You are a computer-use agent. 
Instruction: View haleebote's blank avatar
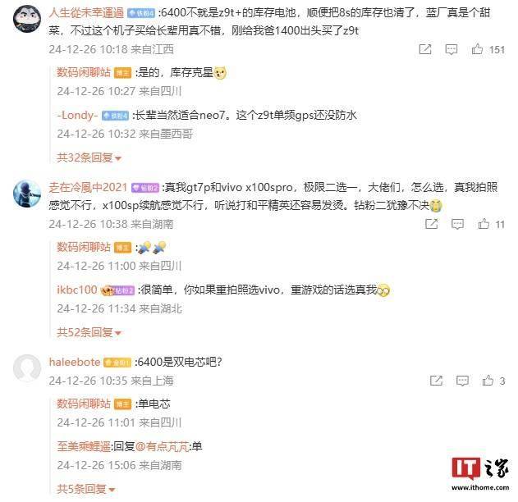pos(27,368)
